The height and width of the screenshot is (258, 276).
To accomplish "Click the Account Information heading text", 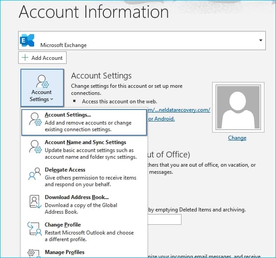I will (x=94, y=12).
